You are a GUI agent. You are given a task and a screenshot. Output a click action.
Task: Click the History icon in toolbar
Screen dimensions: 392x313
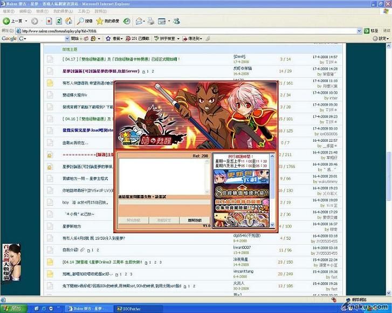[x=126, y=21]
